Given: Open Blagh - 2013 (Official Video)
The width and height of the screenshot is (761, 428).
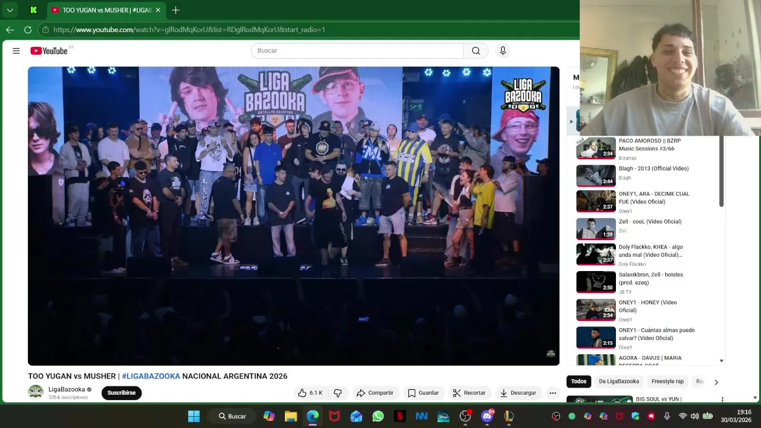Looking at the screenshot, I should 653,169.
